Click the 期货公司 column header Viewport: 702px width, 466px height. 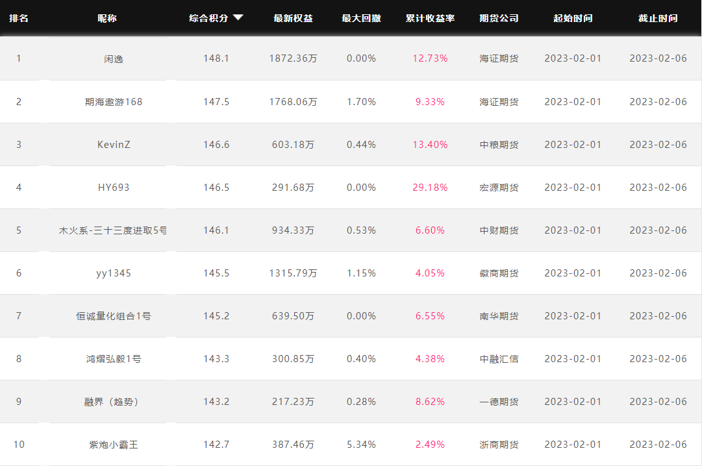tap(499, 18)
